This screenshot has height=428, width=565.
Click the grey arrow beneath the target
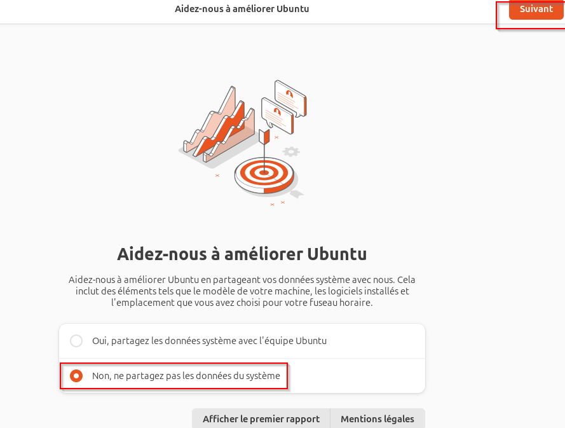297,195
